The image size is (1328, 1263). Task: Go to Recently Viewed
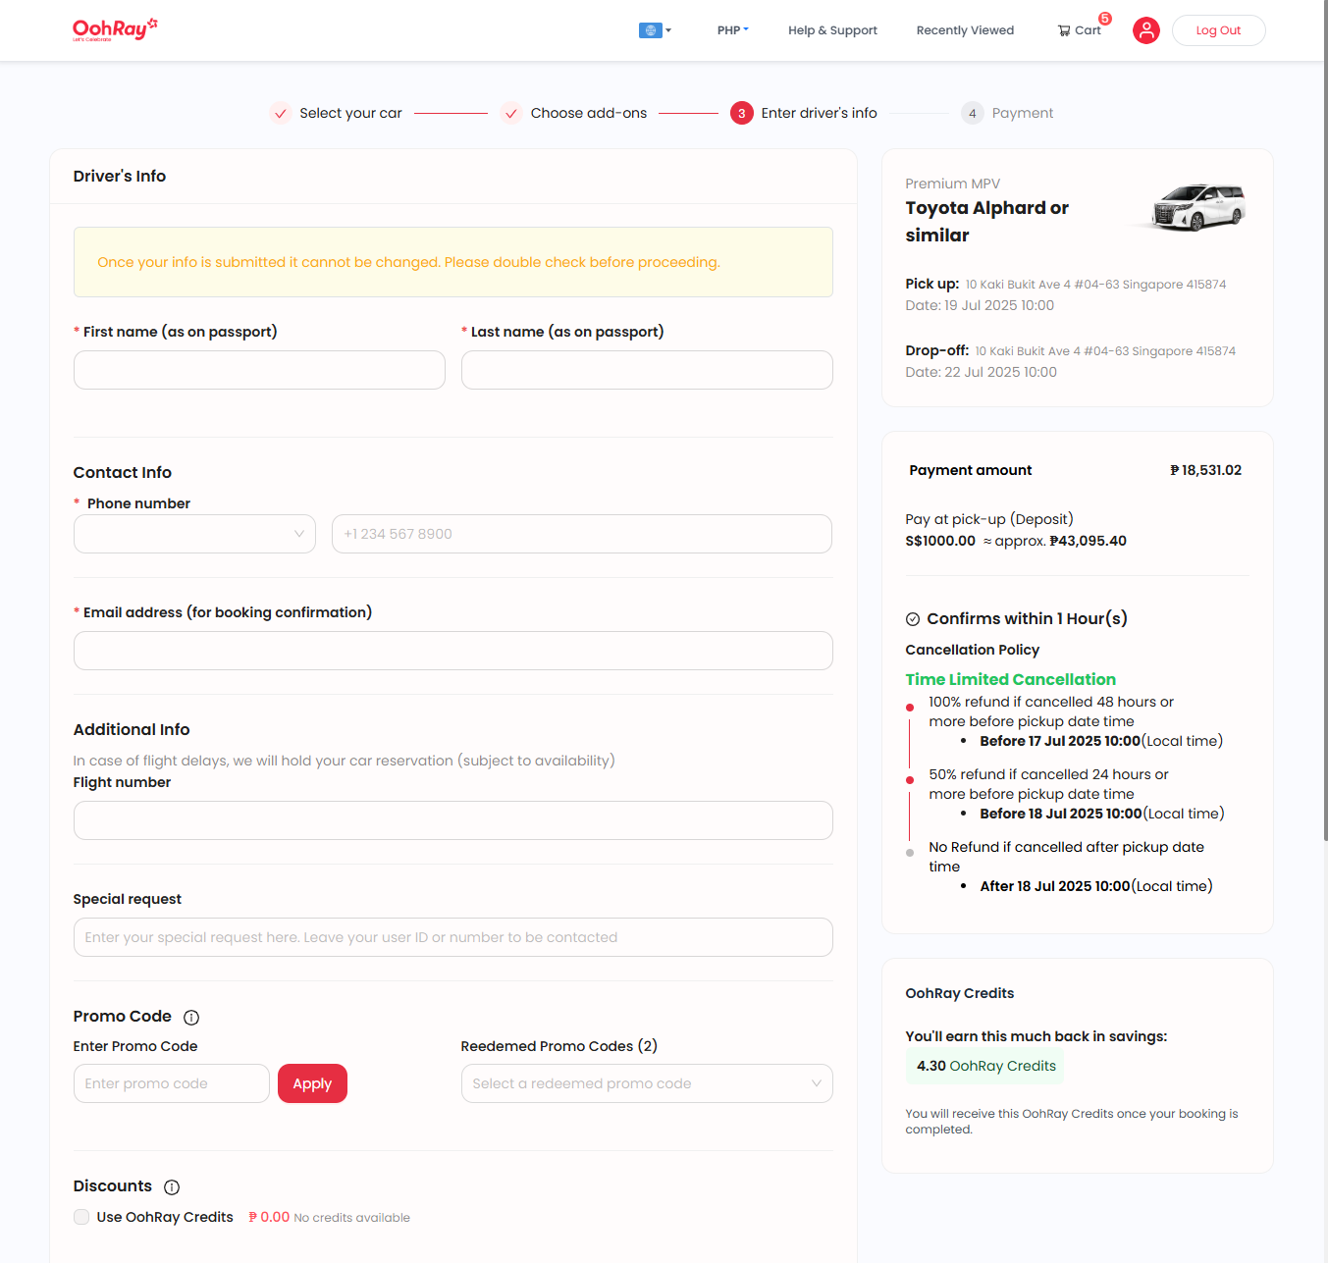[965, 30]
